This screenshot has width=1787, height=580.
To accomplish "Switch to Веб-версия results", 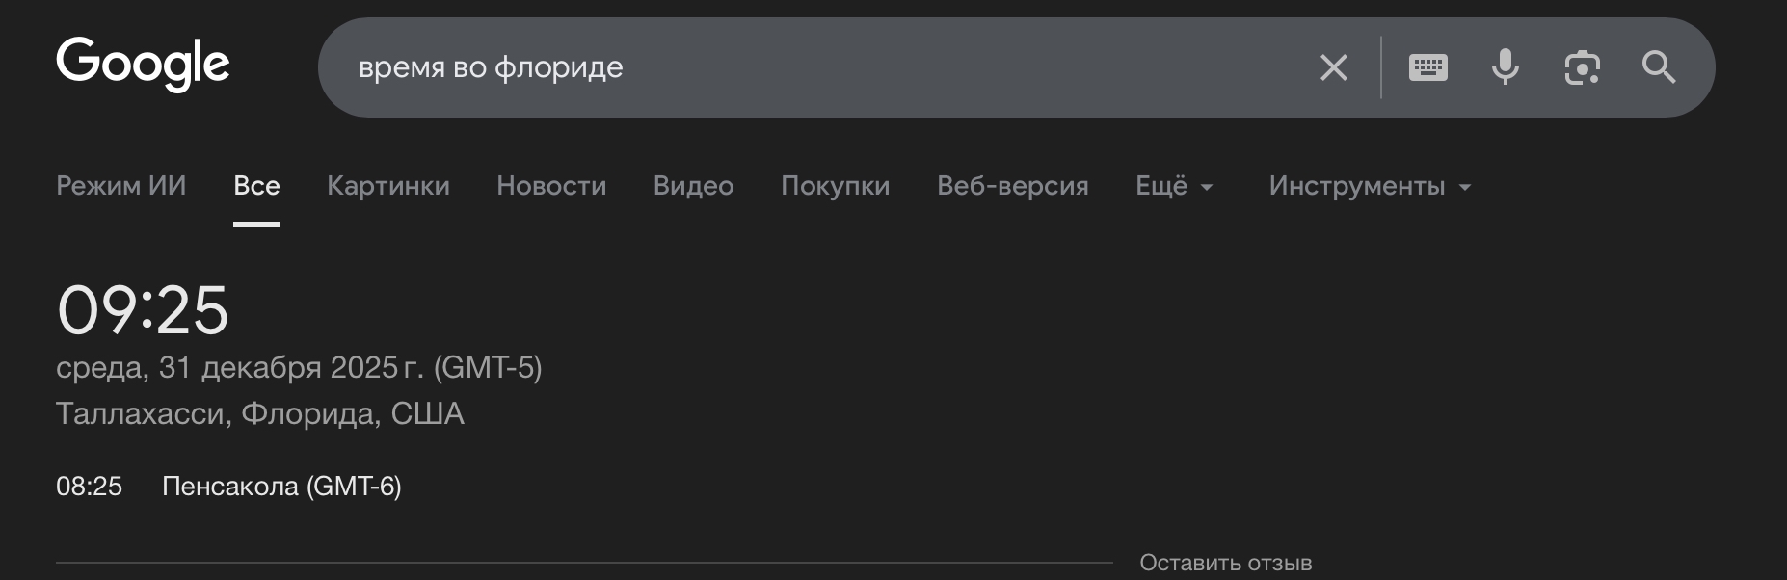I will click(x=1012, y=186).
